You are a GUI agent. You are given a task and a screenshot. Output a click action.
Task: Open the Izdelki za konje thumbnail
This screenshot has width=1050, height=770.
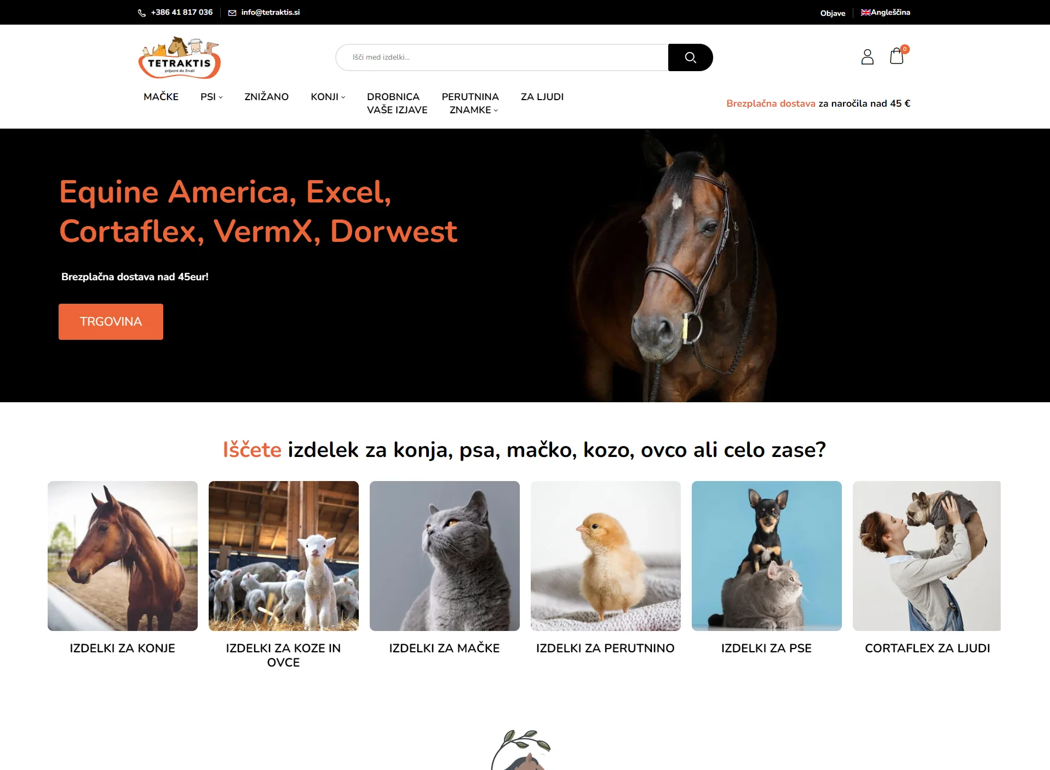click(123, 556)
